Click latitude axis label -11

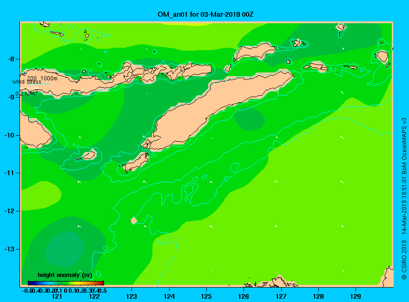(x=9, y=173)
